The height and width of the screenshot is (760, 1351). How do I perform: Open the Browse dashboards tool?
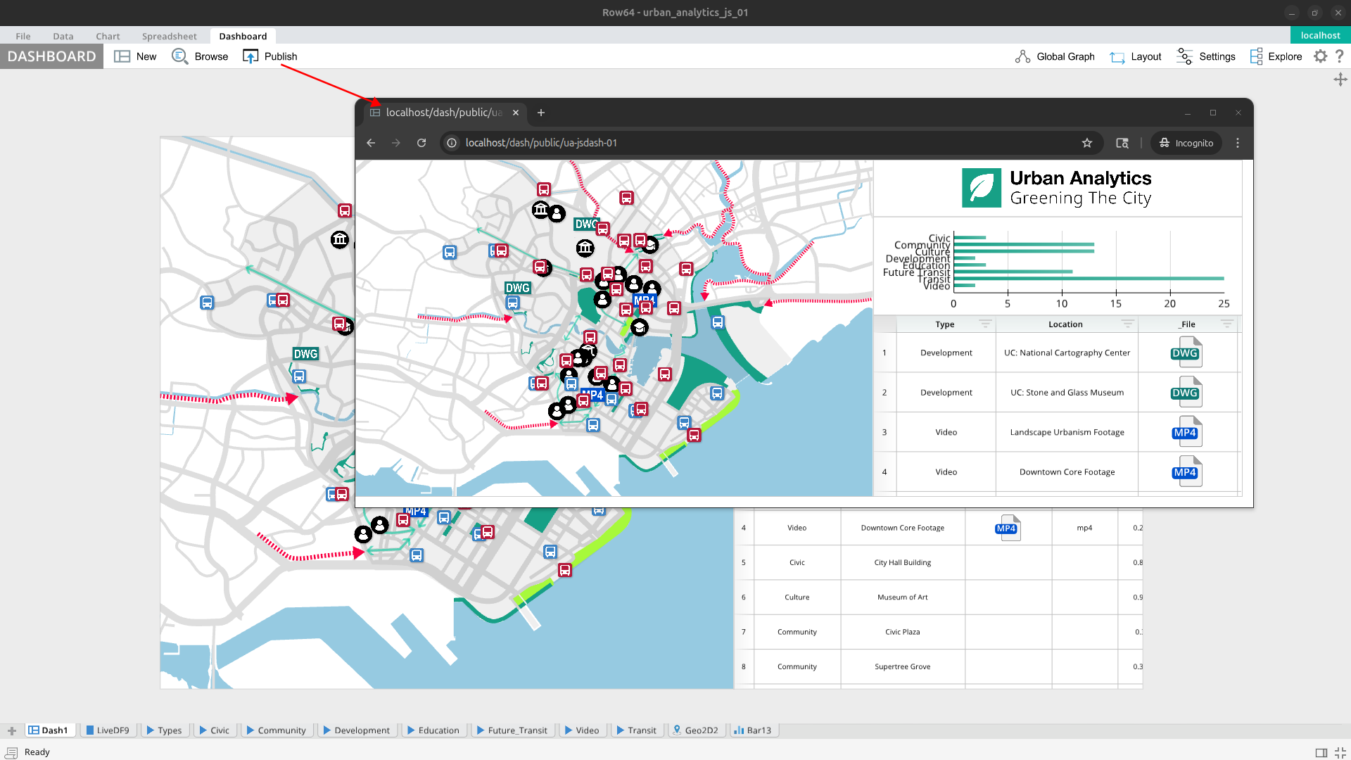click(x=180, y=56)
